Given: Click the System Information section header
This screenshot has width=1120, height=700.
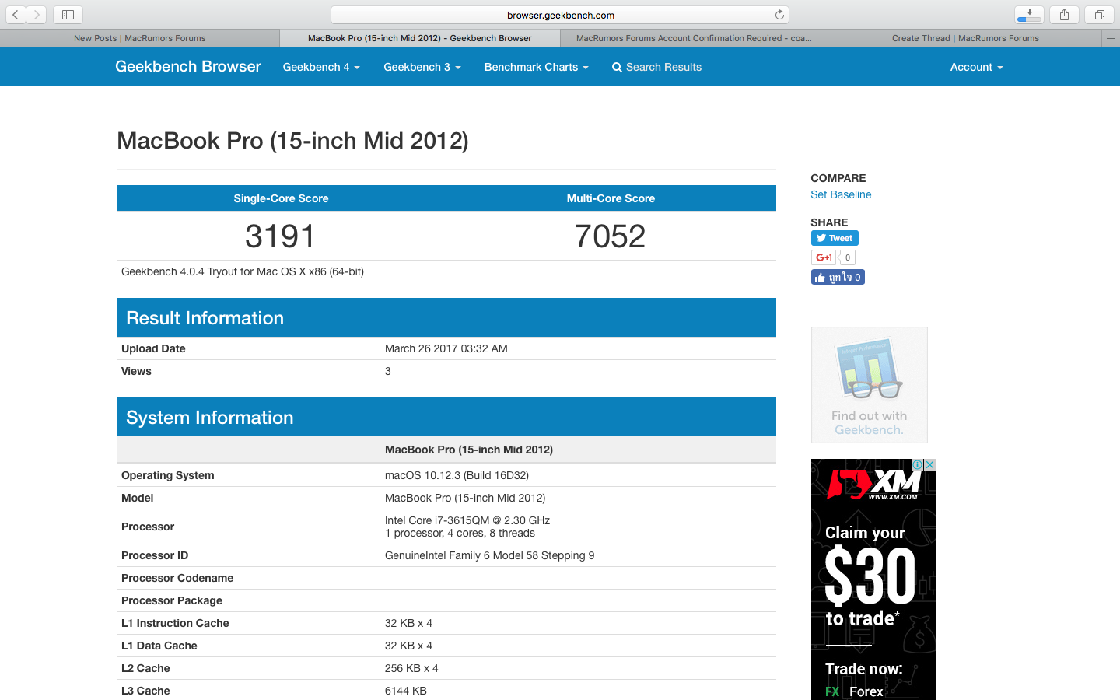Looking at the screenshot, I should click(x=446, y=417).
